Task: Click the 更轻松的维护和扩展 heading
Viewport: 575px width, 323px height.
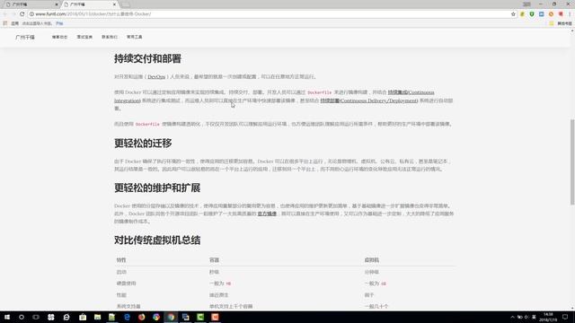Action: point(157,188)
